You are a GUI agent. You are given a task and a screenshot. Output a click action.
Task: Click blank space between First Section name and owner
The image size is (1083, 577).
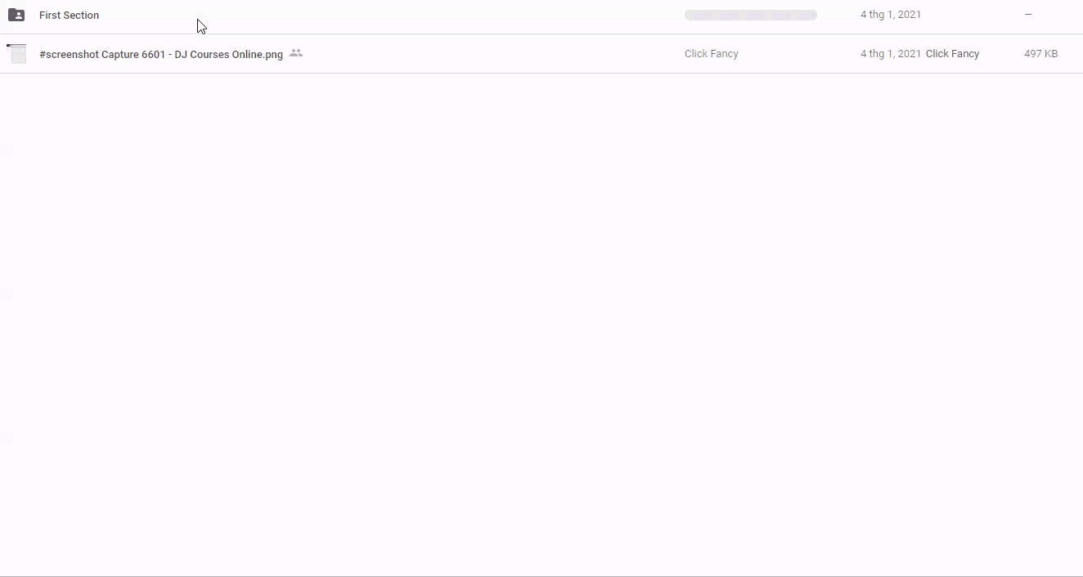[x=393, y=16]
